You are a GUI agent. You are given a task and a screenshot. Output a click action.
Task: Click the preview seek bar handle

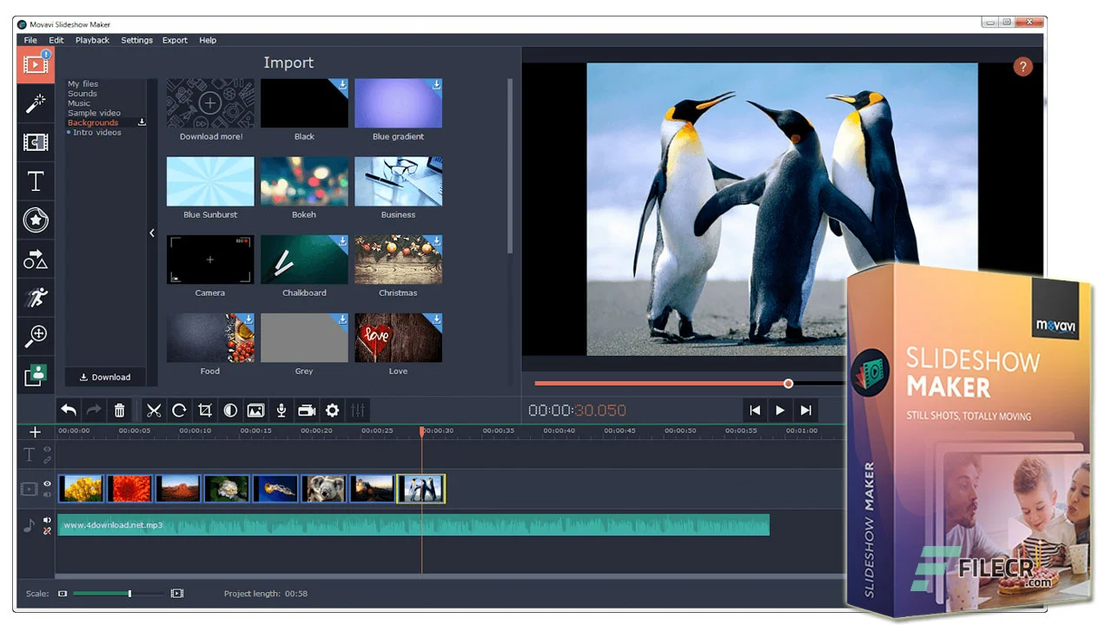(788, 383)
